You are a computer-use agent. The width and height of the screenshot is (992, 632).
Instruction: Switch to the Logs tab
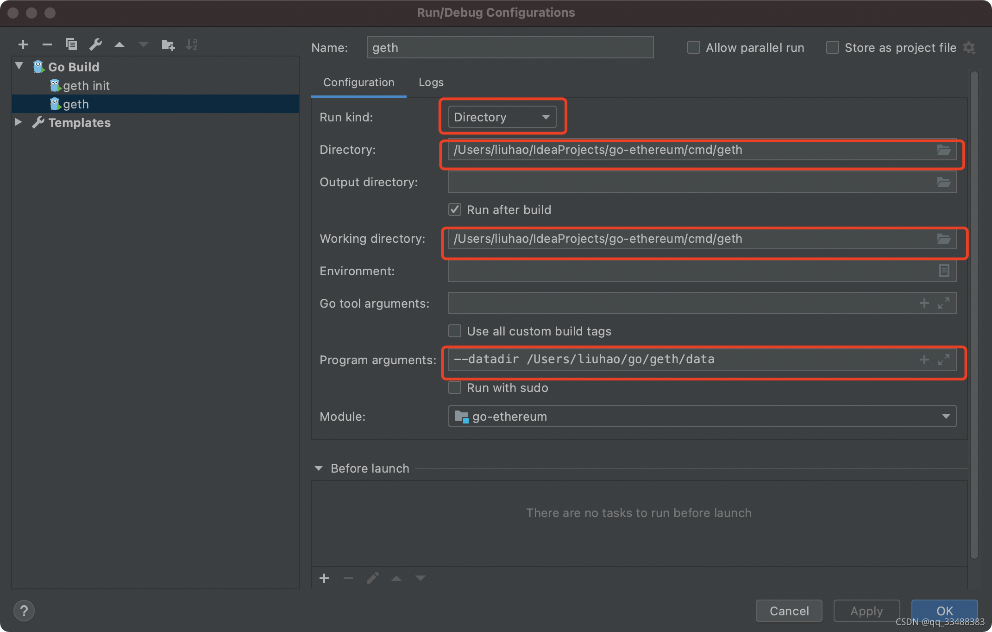(x=431, y=82)
